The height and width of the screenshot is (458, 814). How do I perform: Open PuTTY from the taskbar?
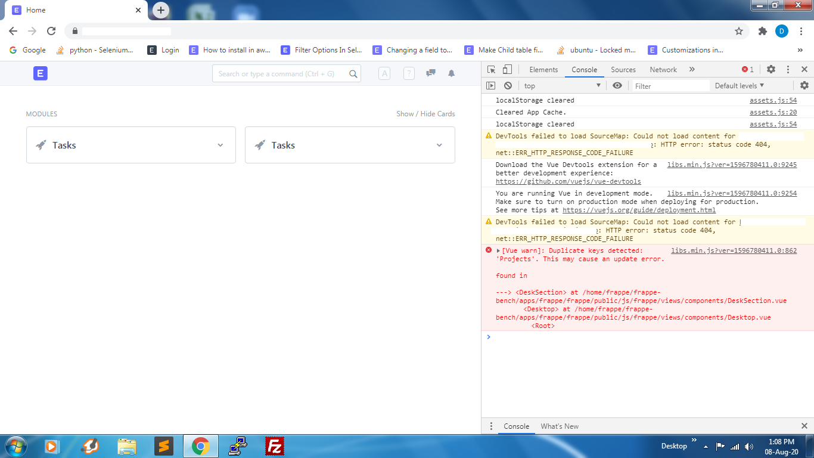click(x=238, y=446)
